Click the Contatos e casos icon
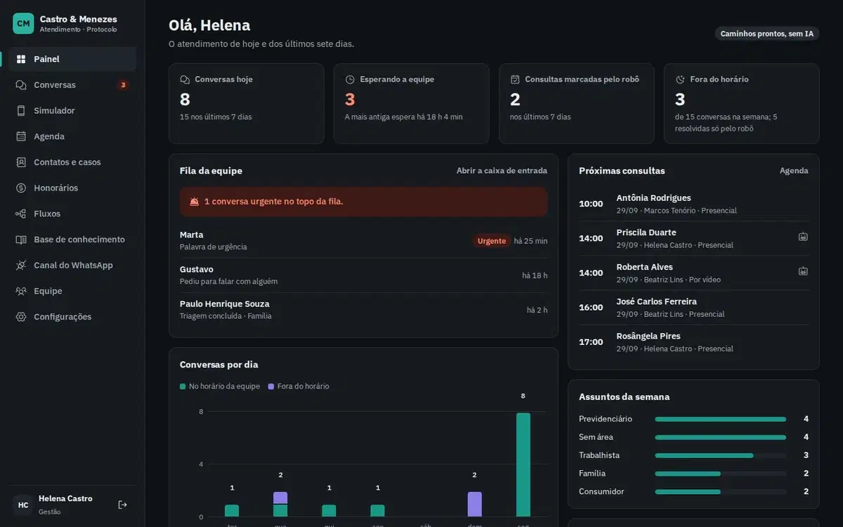Image resolution: width=843 pixels, height=527 pixels. coord(21,162)
